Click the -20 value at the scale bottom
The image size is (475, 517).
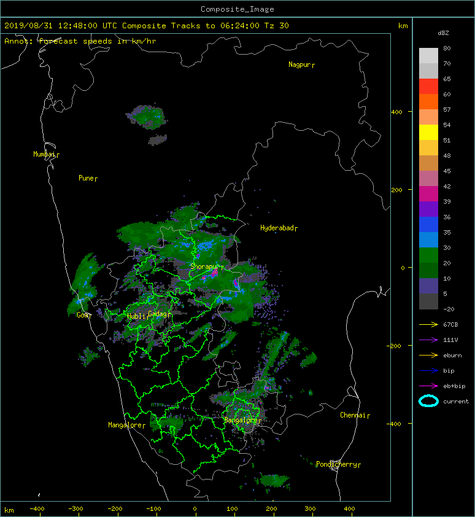click(x=449, y=309)
